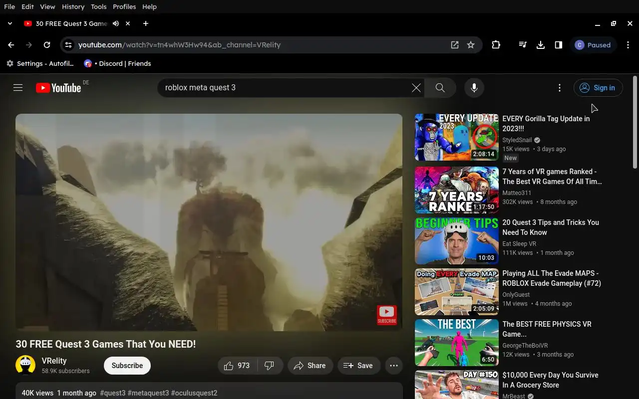The width and height of the screenshot is (639, 399).
Task: Open the Paused profile button
Action: pyautogui.click(x=594, y=45)
